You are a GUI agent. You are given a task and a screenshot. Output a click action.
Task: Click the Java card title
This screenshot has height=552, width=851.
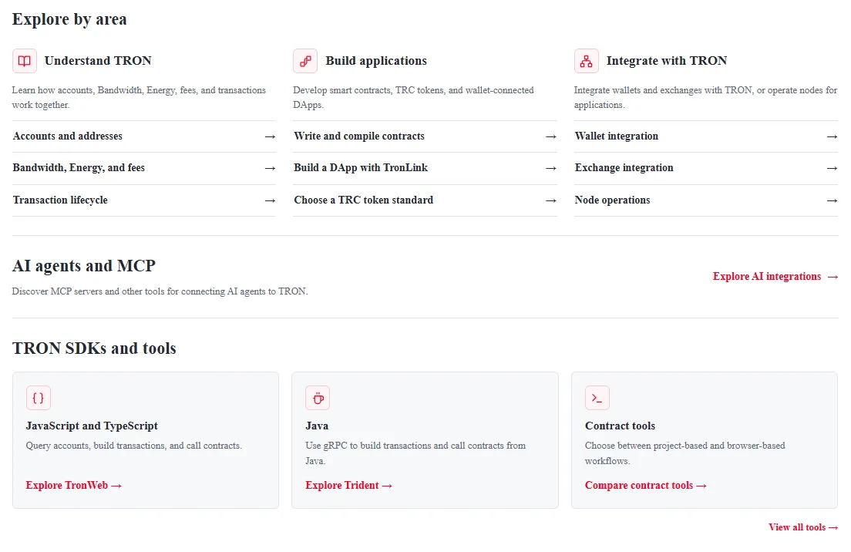(317, 426)
